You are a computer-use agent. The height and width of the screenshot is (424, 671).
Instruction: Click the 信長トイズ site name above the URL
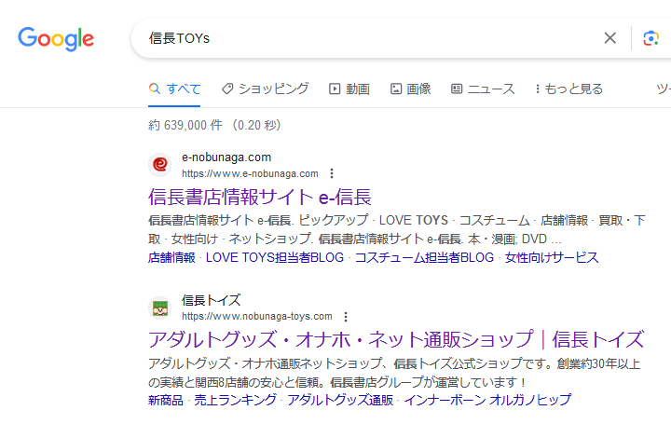point(211,300)
